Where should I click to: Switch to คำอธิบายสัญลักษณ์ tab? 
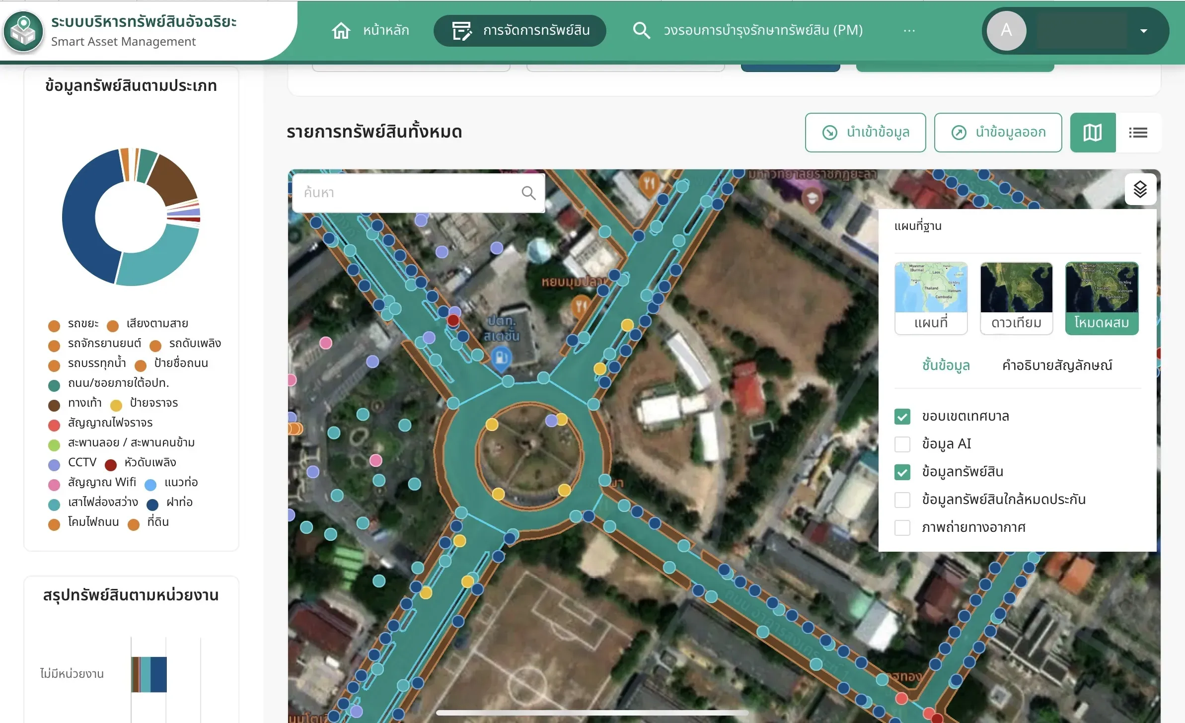point(1057,365)
